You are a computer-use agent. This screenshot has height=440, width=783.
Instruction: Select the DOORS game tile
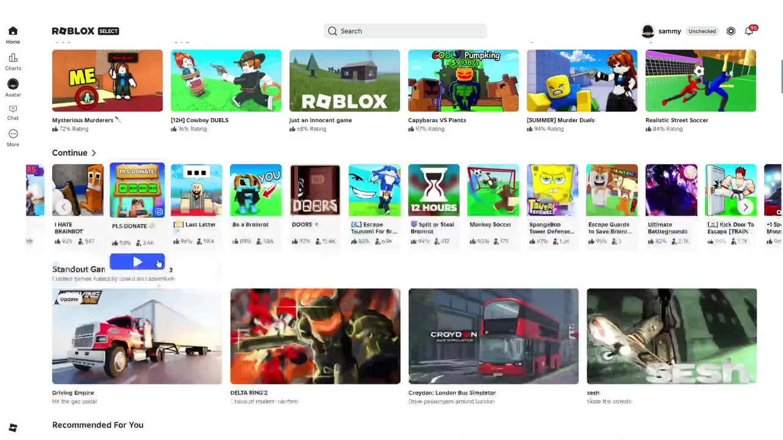click(x=315, y=190)
